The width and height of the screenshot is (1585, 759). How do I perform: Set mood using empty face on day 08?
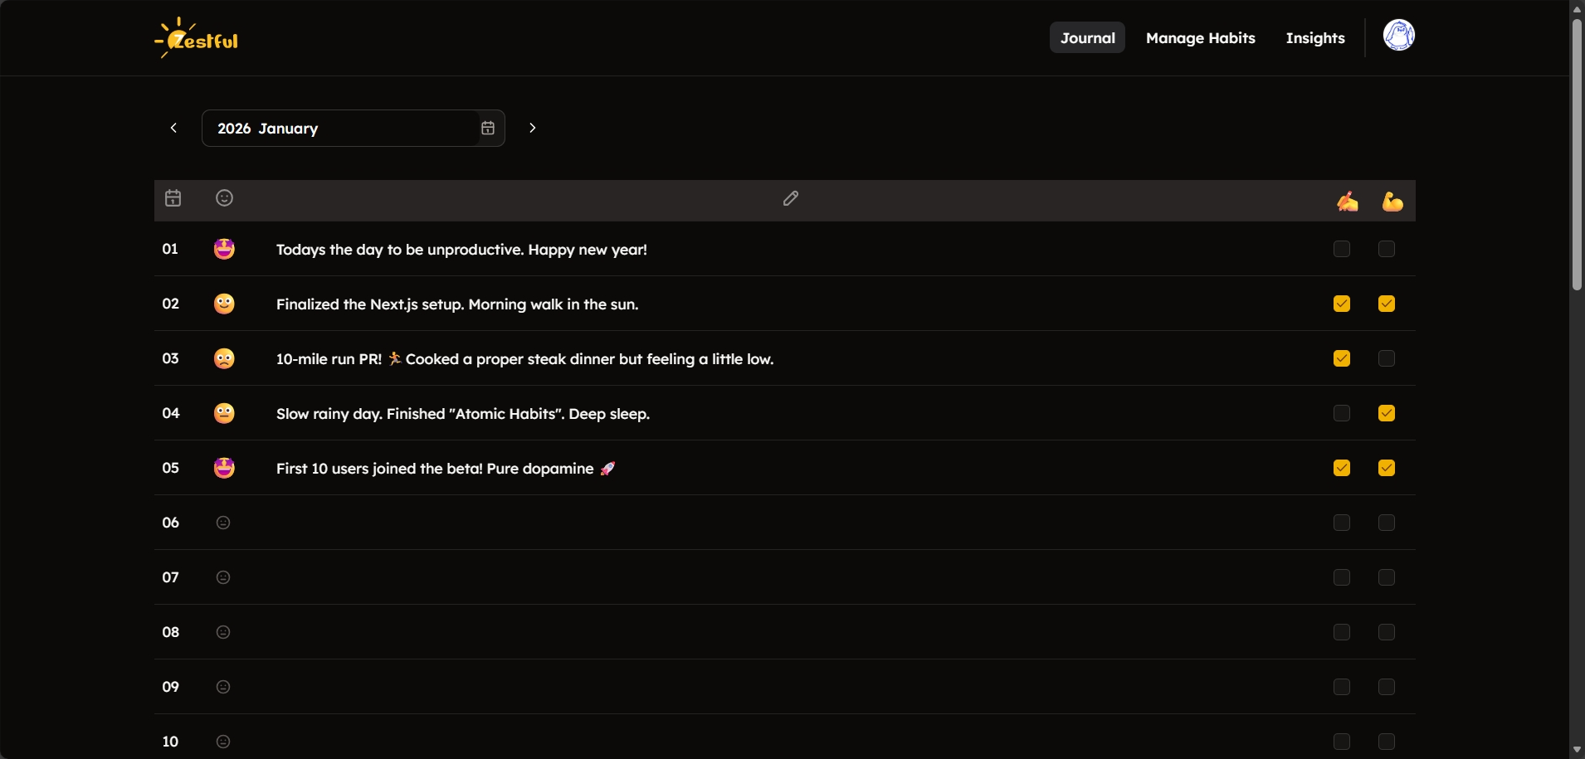(223, 632)
